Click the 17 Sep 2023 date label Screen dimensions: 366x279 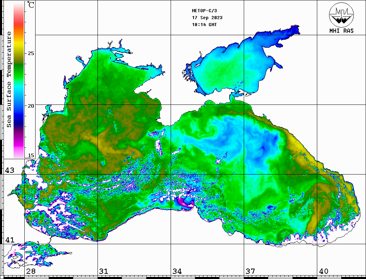[x=207, y=18]
